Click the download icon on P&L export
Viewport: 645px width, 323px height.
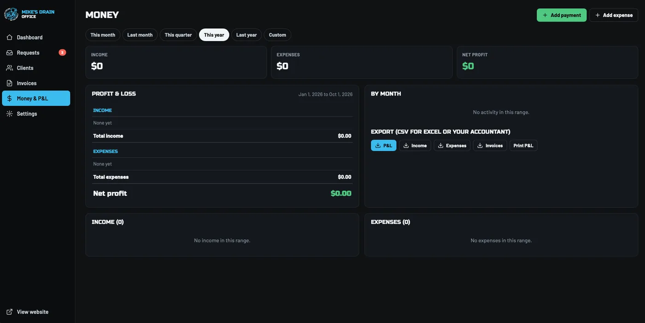[378, 146]
